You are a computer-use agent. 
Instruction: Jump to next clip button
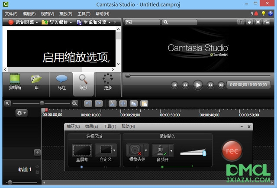[221, 85]
